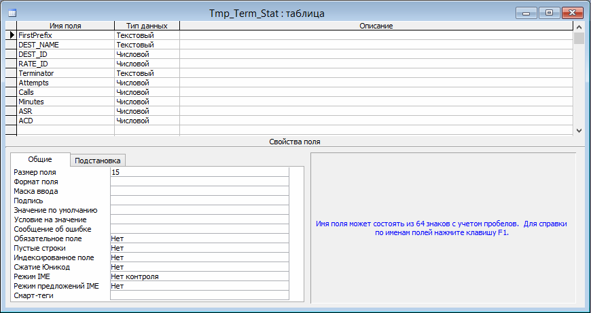Open data type cell for DEST_ID
The width and height of the screenshot is (591, 313).
click(147, 54)
